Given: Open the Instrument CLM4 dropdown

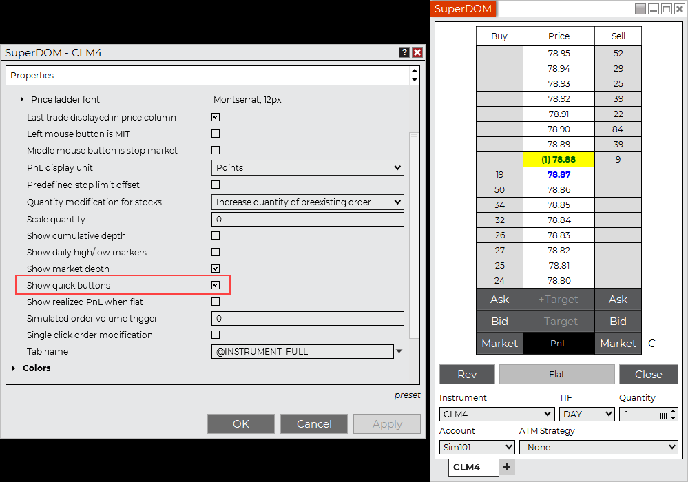Looking at the screenshot, I should [496, 414].
